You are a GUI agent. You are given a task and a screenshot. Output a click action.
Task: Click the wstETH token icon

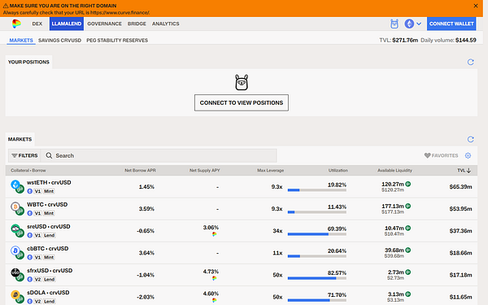15,184
